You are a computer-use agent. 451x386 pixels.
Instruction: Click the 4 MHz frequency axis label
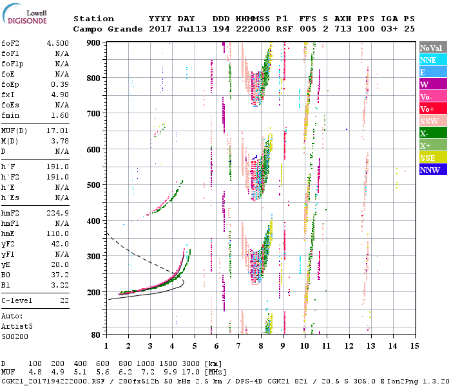[x=172, y=346]
